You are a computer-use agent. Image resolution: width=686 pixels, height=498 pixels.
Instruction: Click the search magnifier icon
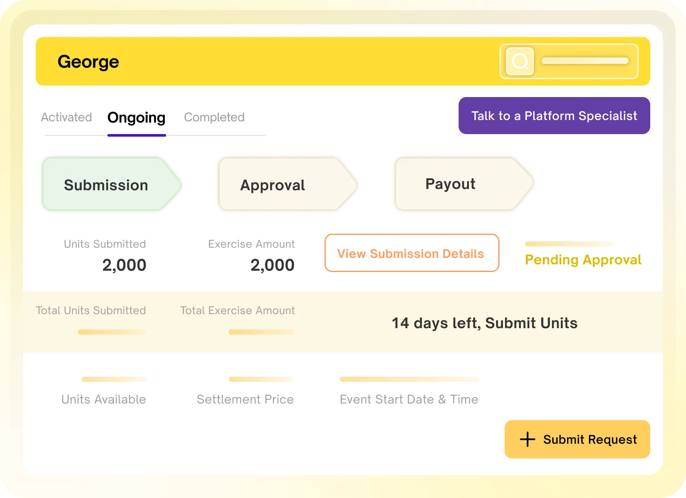coord(520,61)
